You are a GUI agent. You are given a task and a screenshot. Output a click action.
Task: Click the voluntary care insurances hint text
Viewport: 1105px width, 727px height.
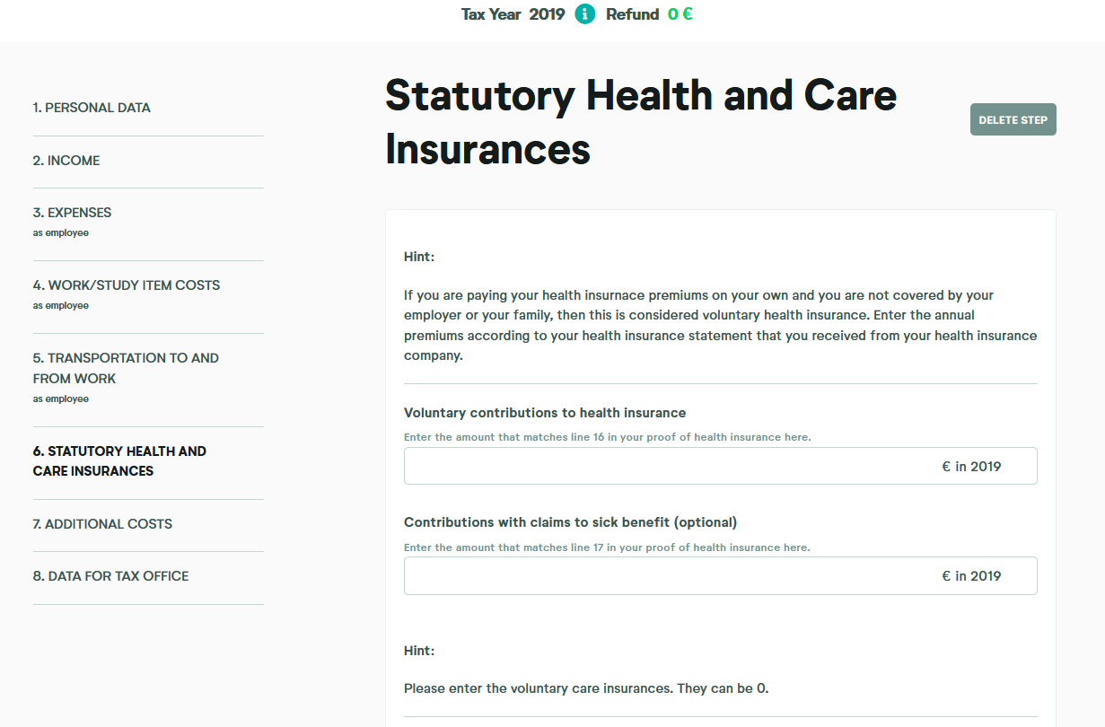[586, 689]
